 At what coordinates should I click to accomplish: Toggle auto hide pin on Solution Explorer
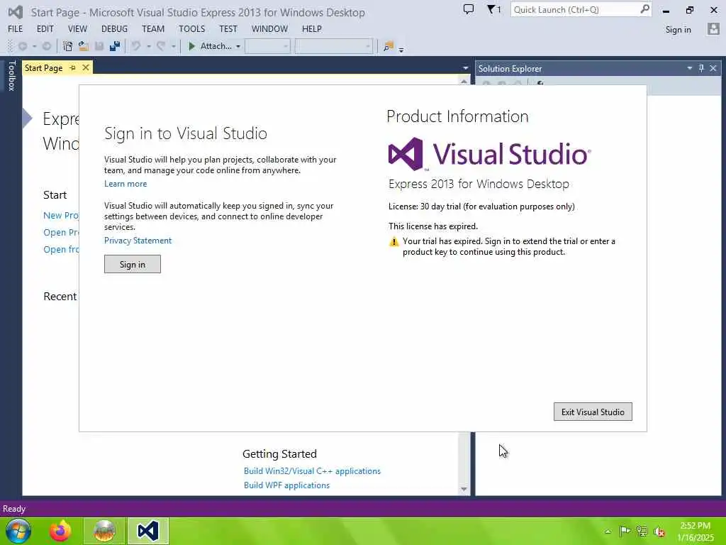pyautogui.click(x=701, y=68)
